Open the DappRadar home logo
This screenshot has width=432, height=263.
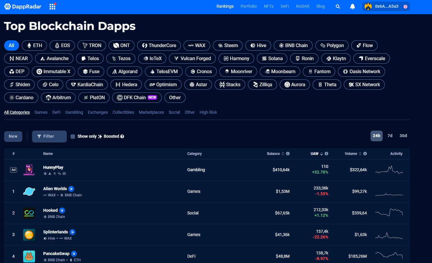(23, 7)
